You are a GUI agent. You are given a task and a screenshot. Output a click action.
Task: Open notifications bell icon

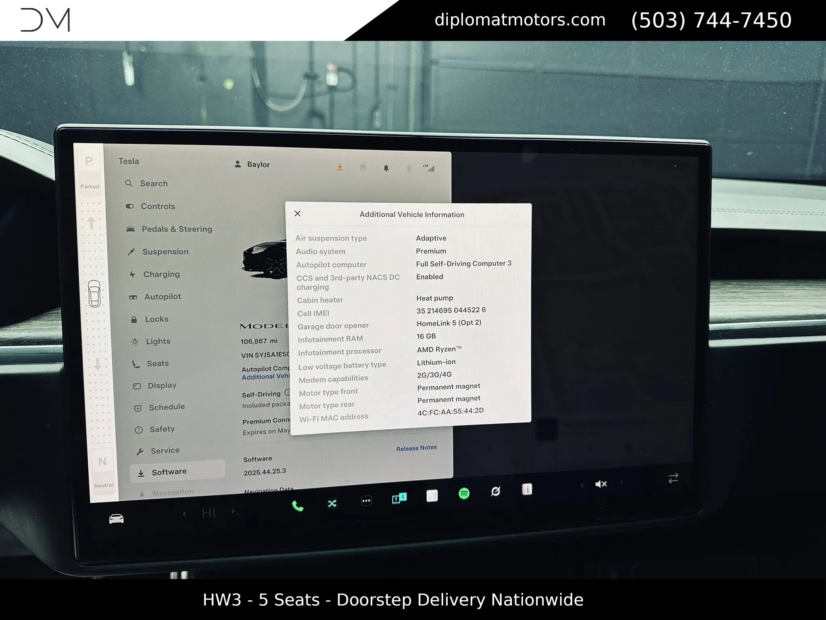click(x=386, y=168)
